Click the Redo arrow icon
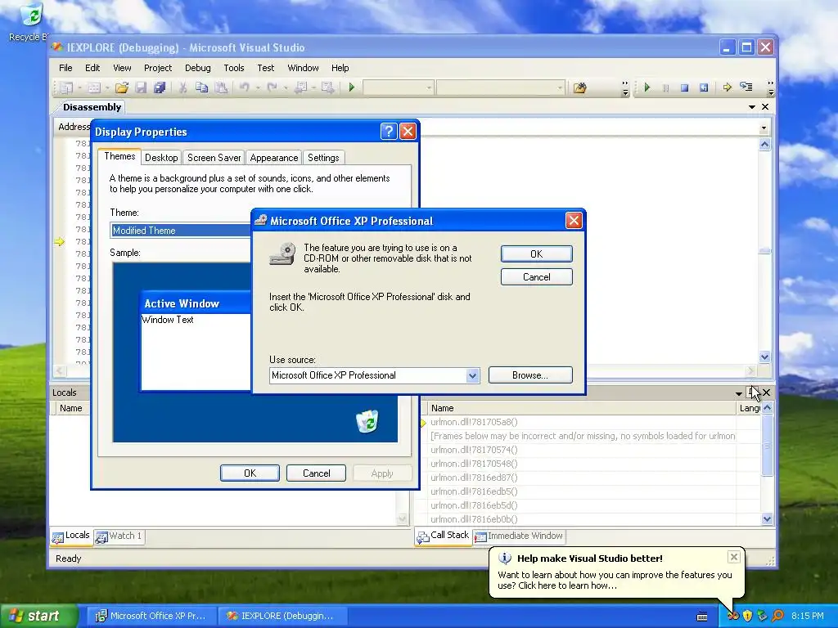838x628 pixels. pyautogui.click(x=272, y=87)
